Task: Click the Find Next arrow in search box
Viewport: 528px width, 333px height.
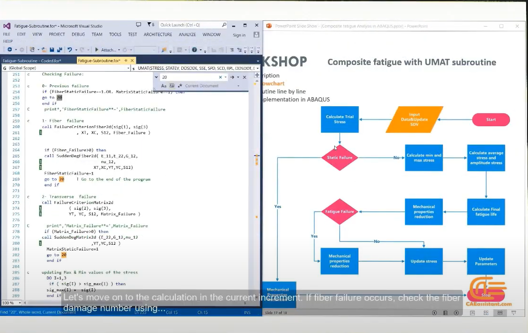Action: pyautogui.click(x=232, y=77)
